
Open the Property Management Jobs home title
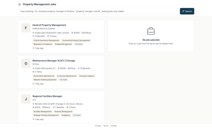40,4
